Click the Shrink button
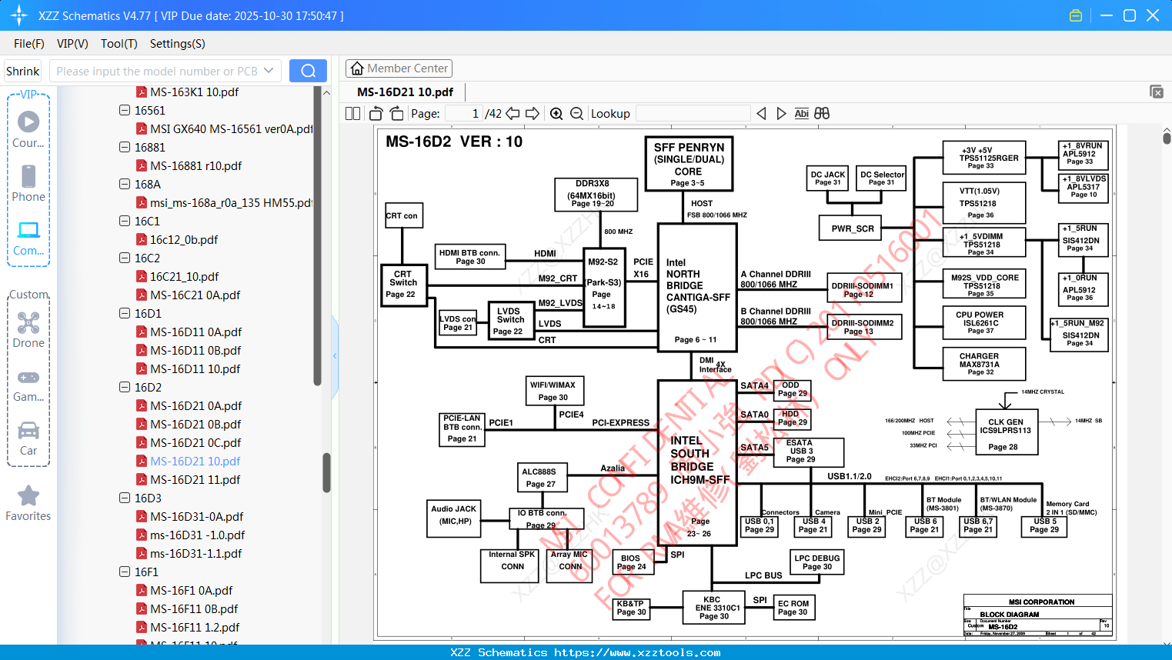1172x660 pixels. [x=23, y=71]
